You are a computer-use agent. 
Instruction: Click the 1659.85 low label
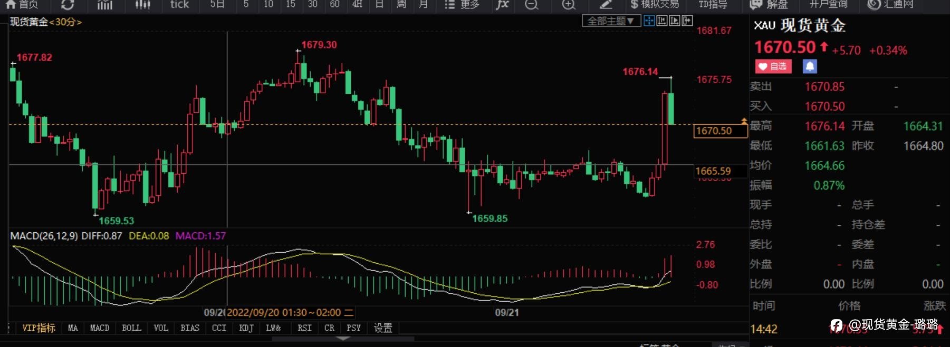click(x=490, y=219)
